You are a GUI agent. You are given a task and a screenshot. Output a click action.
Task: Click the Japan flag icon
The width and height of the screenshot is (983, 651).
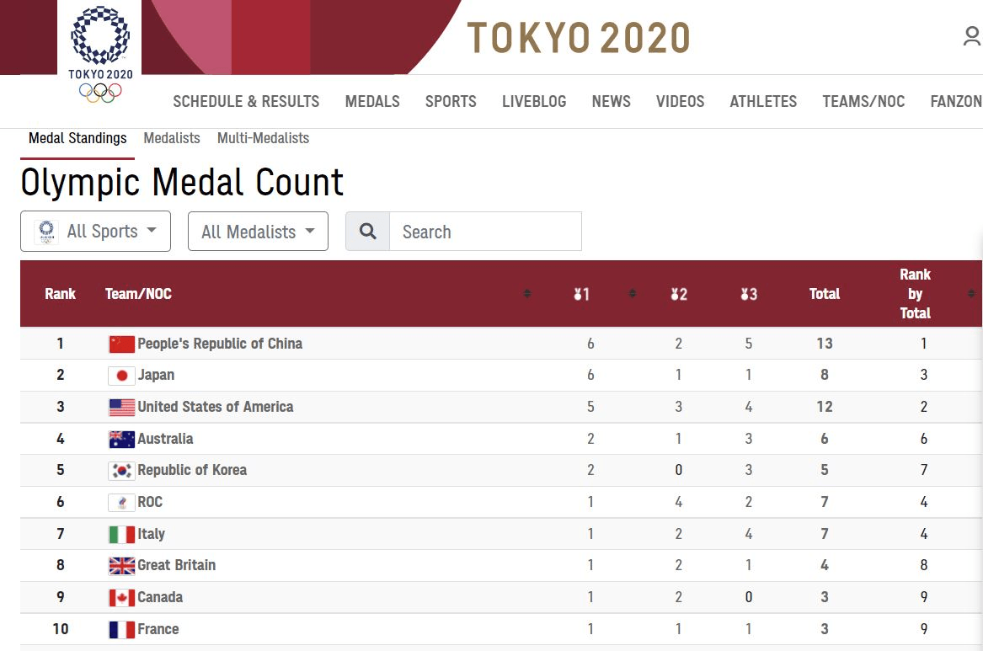pos(122,376)
